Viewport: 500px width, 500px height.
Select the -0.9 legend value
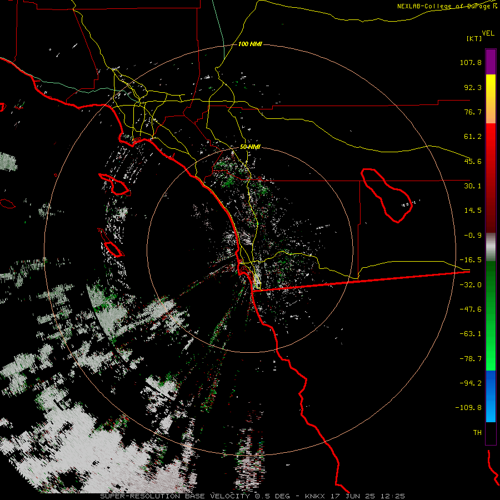click(473, 236)
